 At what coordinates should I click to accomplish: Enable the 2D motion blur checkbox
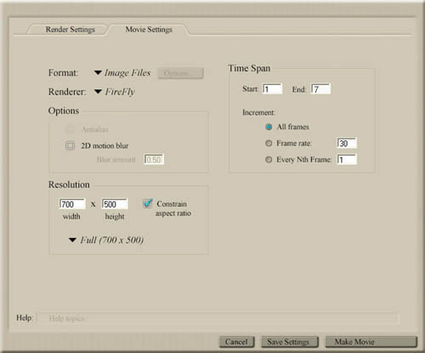pyautogui.click(x=71, y=145)
